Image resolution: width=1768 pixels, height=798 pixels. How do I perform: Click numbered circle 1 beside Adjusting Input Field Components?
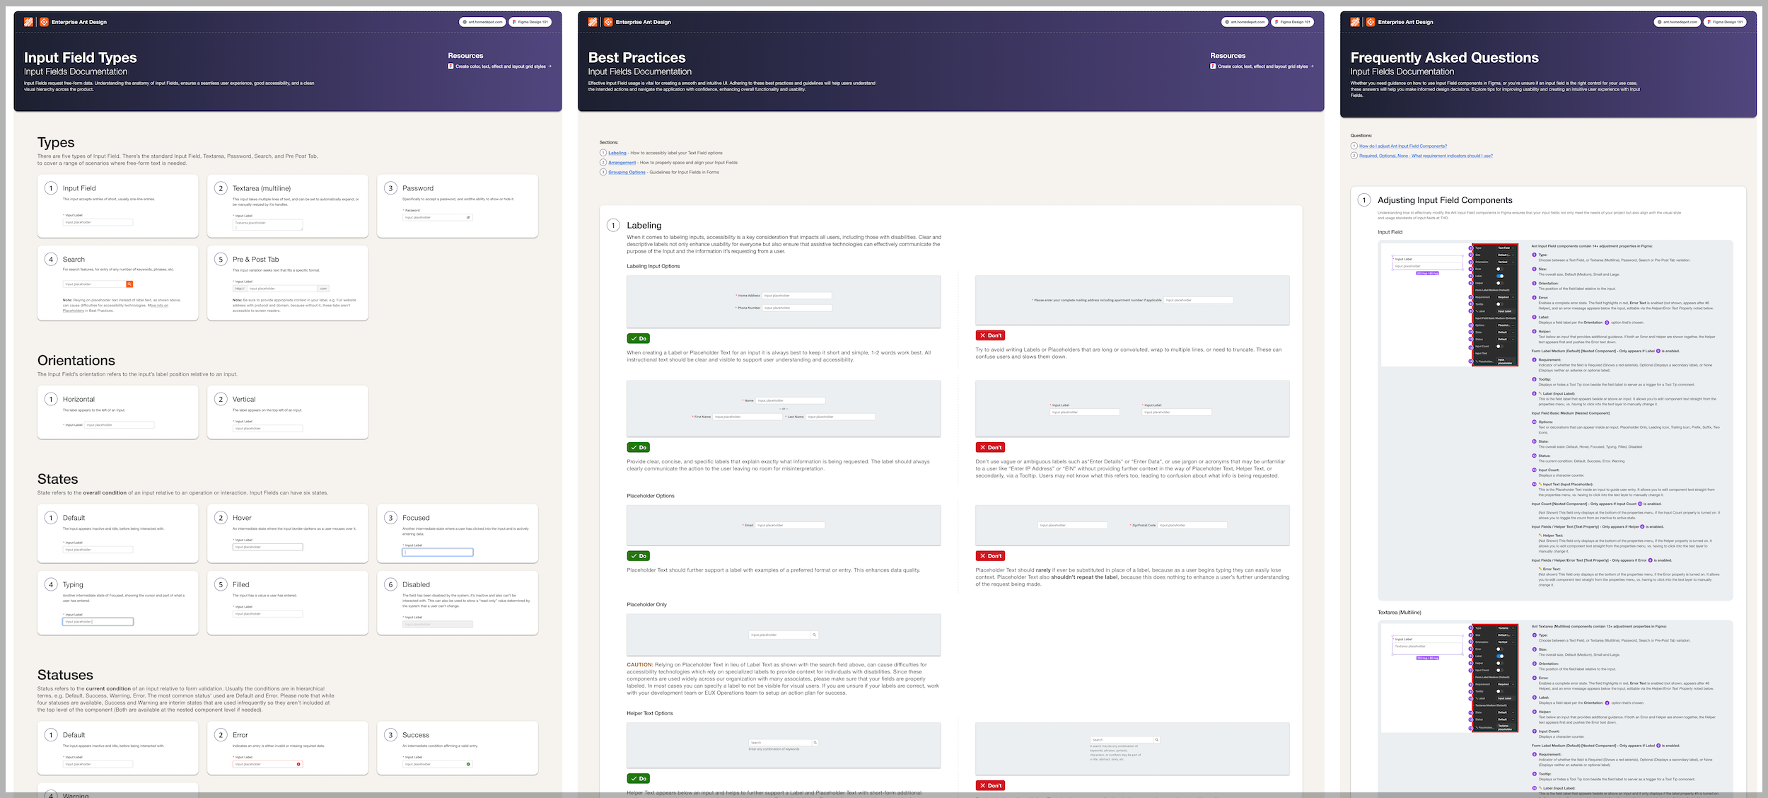point(1364,200)
